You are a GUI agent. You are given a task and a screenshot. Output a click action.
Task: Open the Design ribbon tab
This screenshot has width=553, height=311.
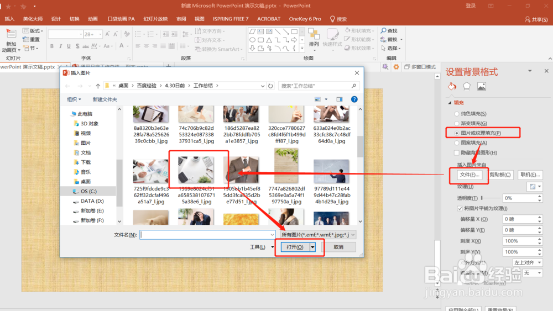[x=56, y=19]
